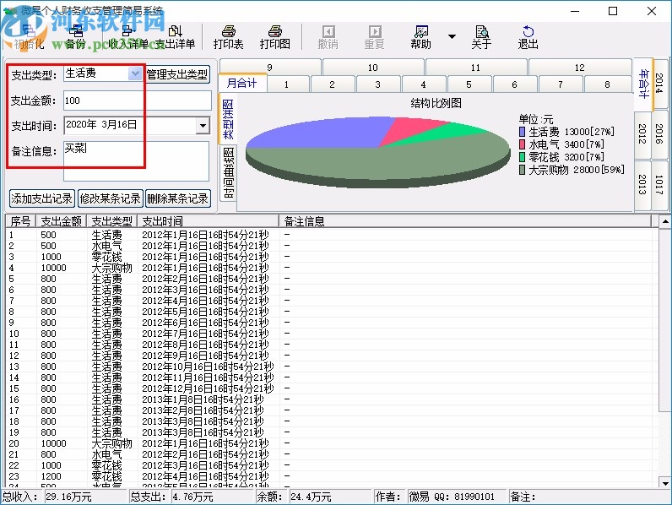
Task: Select the month 8 tab
Action: click(607, 84)
